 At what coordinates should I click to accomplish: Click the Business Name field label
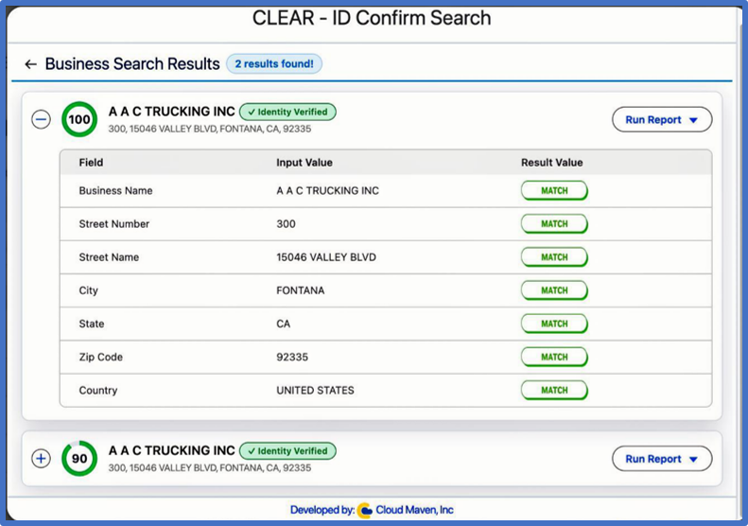(116, 190)
